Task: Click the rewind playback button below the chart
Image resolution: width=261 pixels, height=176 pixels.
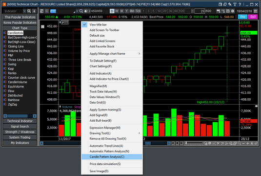Action: tap(173, 143)
